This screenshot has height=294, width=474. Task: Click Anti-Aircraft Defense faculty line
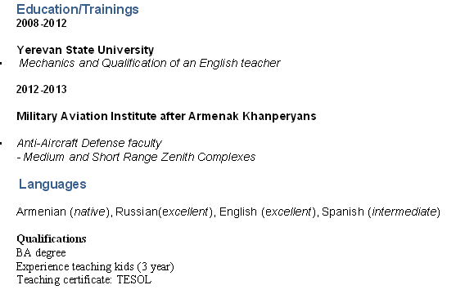(89, 143)
